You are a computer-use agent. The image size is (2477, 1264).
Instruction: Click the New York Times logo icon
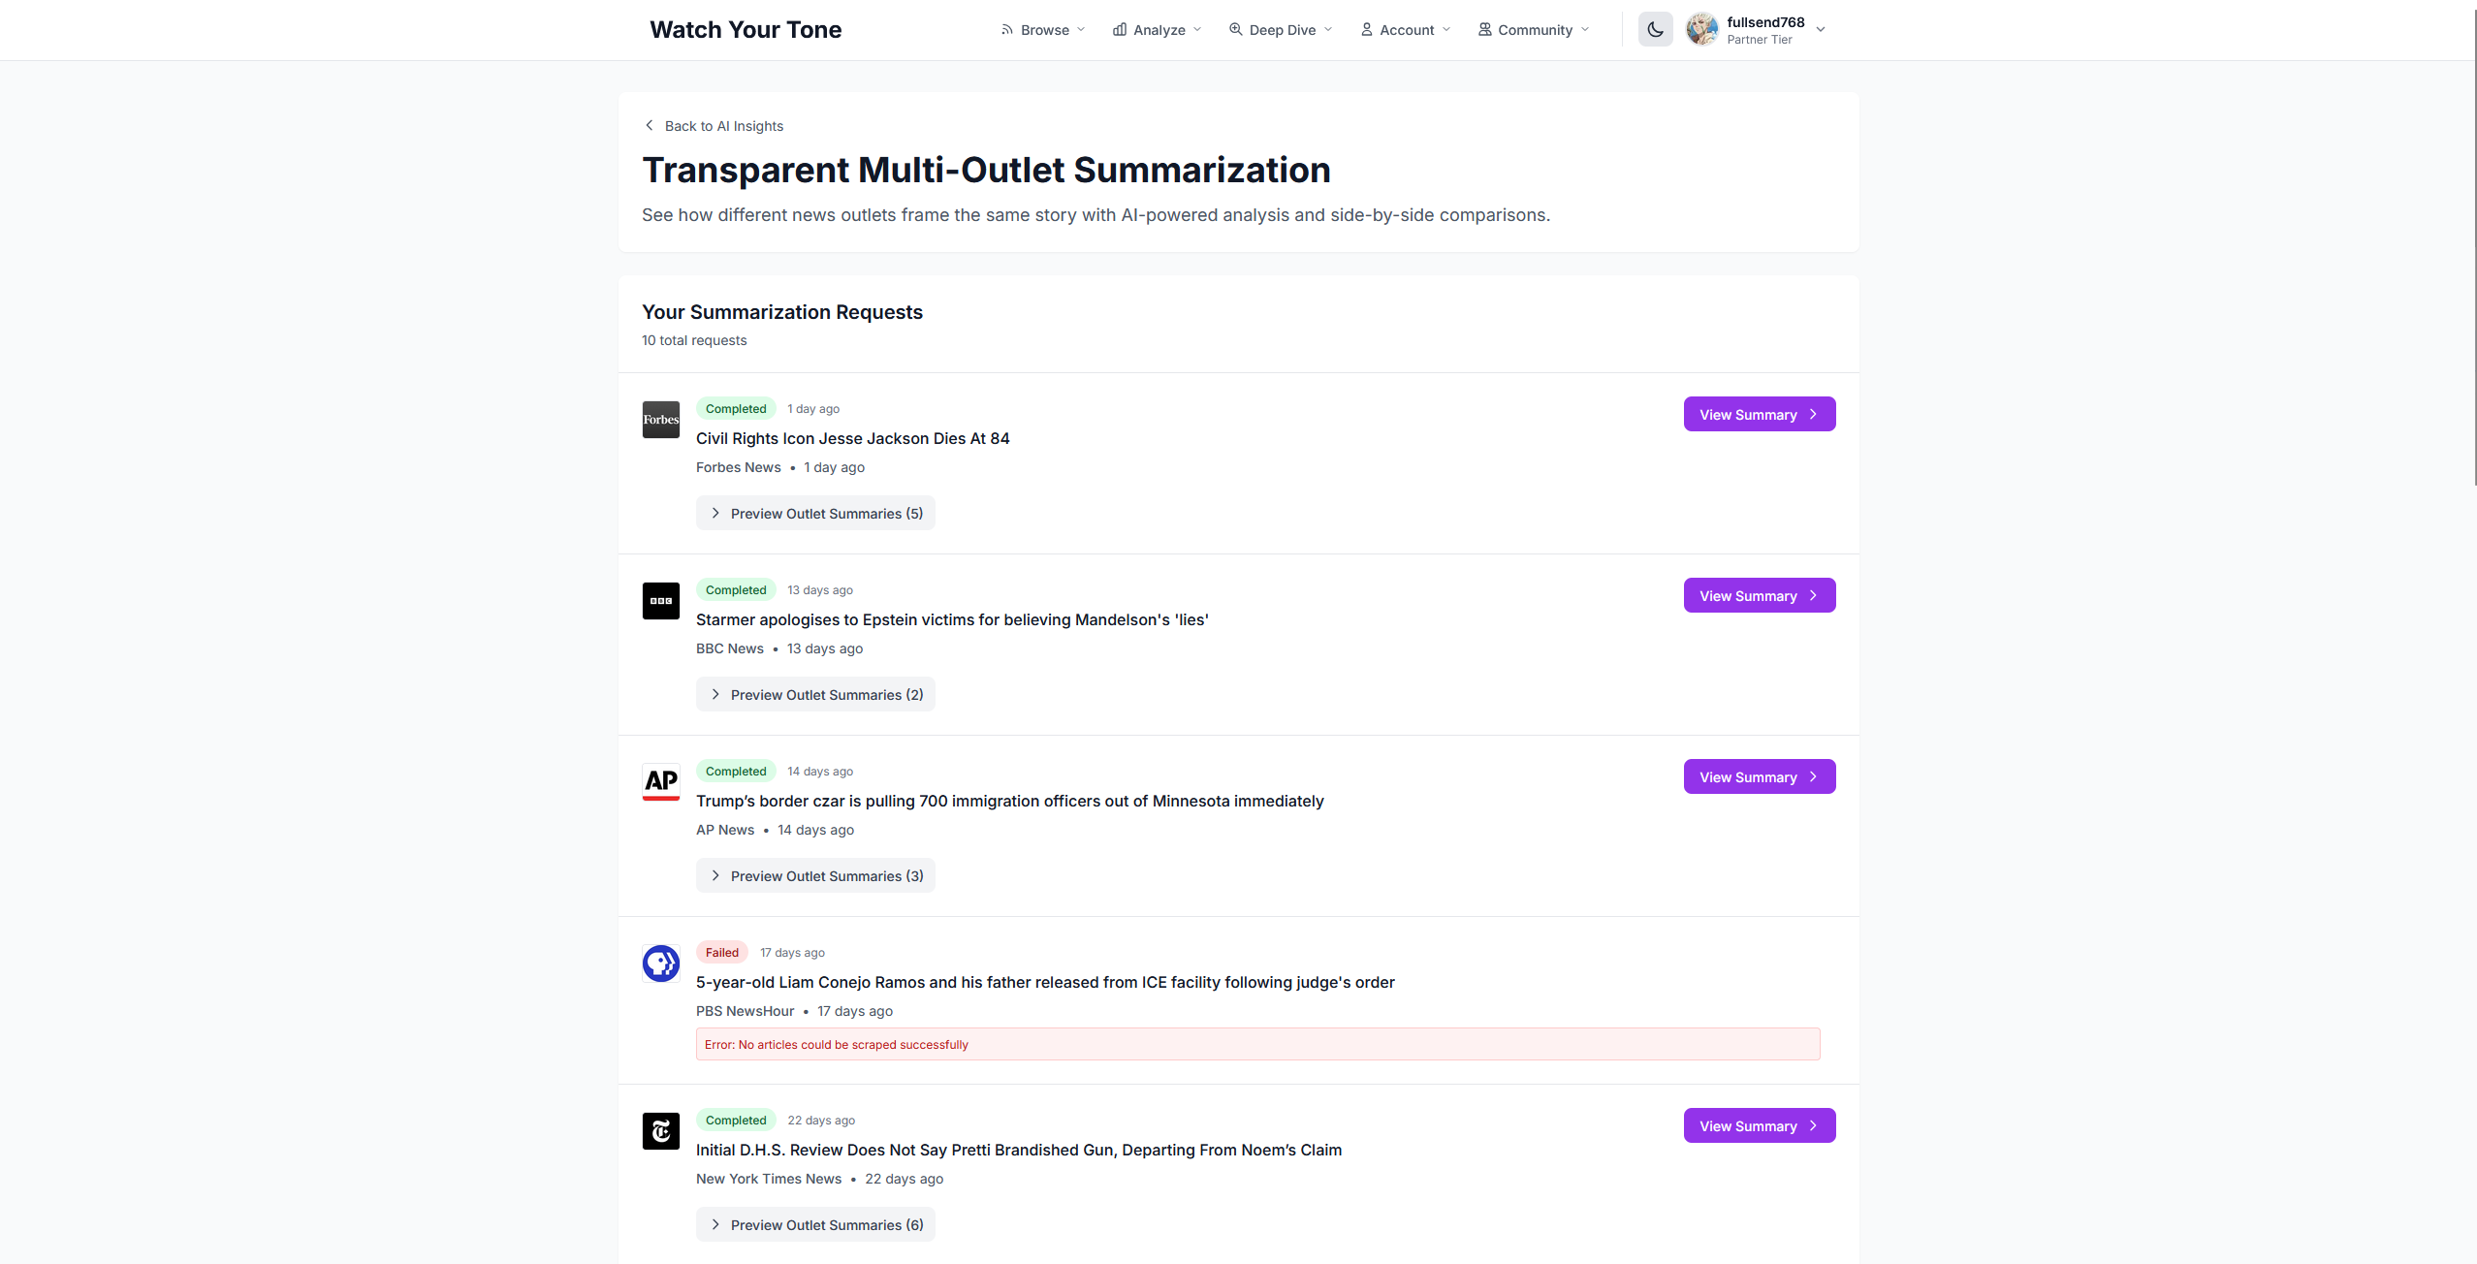(x=661, y=1131)
